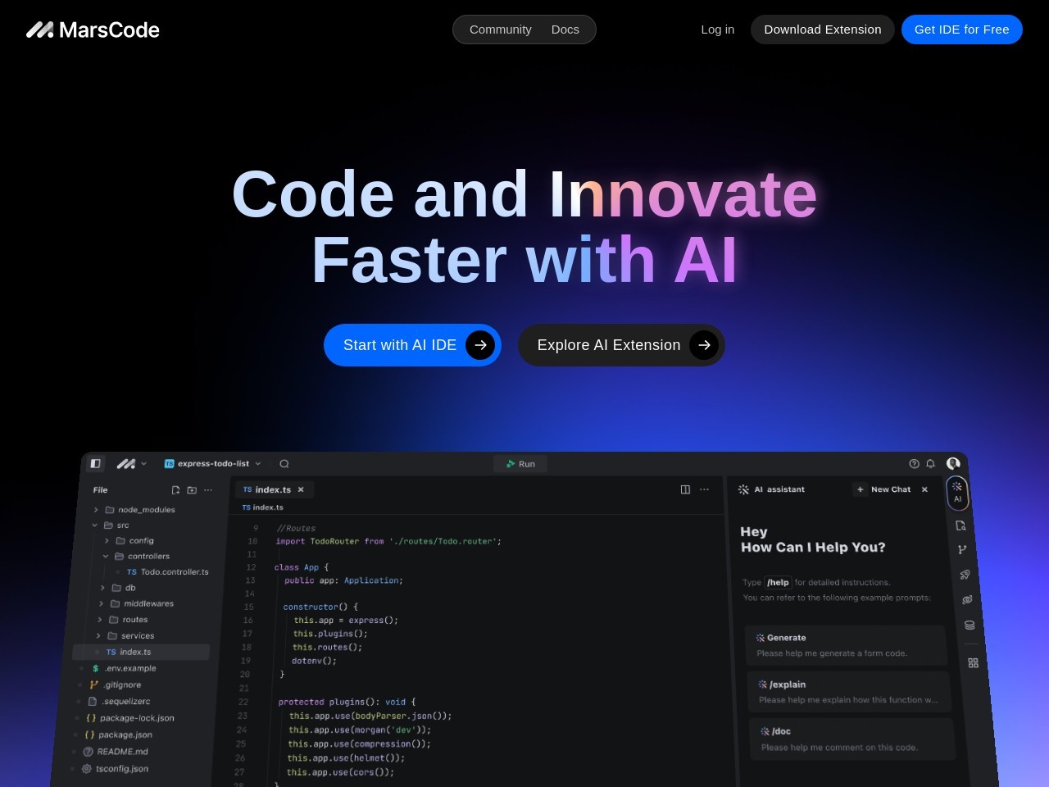Open the help question-mark icon

point(915,463)
